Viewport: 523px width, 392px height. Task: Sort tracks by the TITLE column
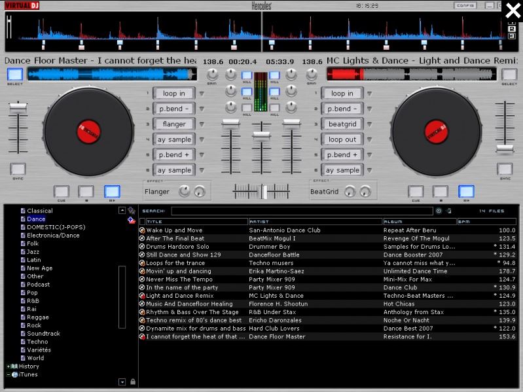tap(196, 222)
